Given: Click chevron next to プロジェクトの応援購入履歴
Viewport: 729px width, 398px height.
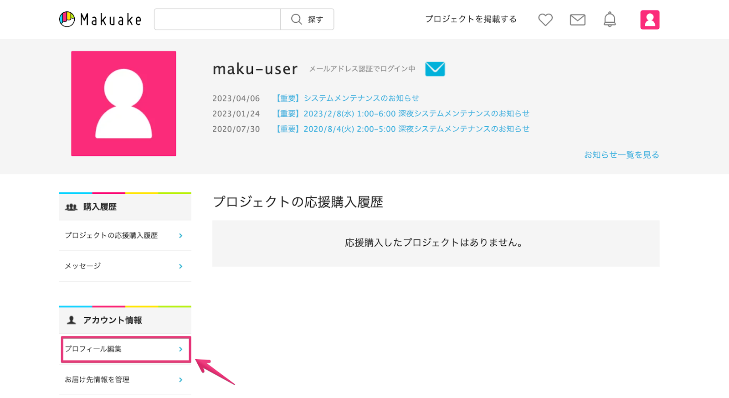Looking at the screenshot, I should [x=181, y=236].
